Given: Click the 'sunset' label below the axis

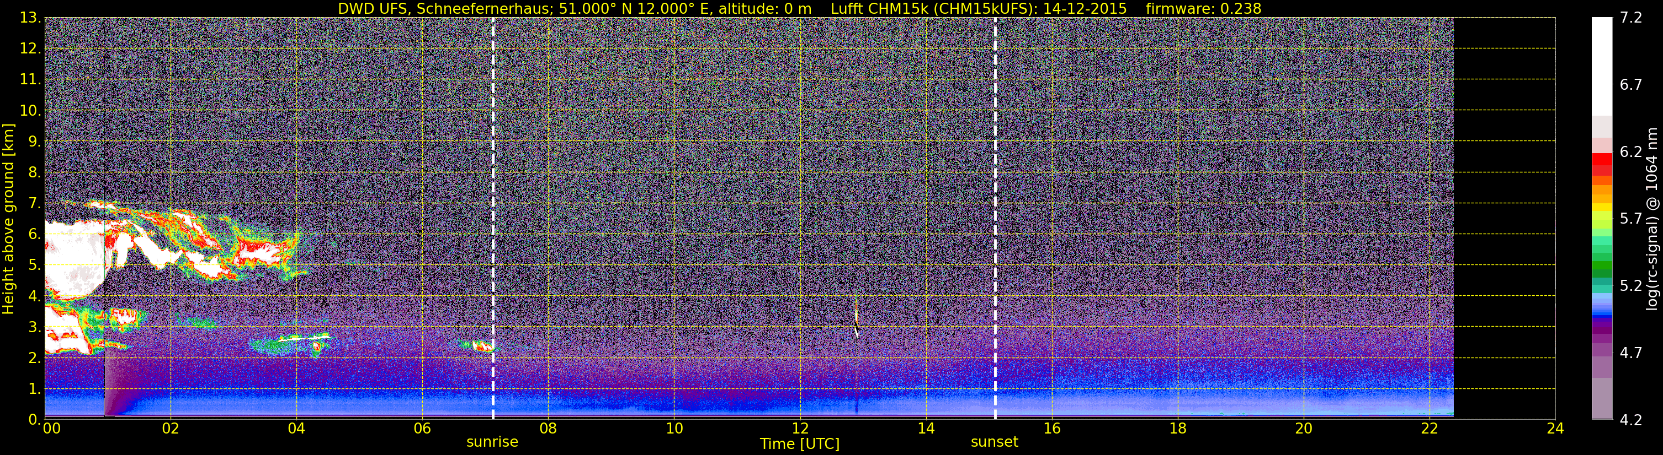Looking at the screenshot, I should (x=995, y=442).
